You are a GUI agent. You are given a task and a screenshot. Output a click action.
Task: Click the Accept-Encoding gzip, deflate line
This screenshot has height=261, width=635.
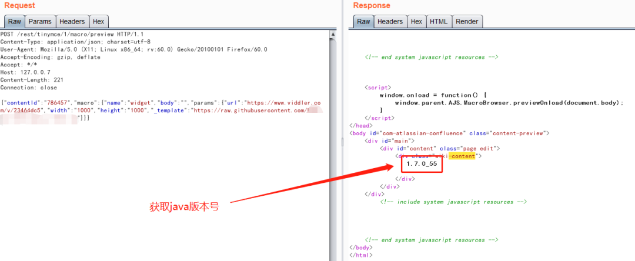50,57
